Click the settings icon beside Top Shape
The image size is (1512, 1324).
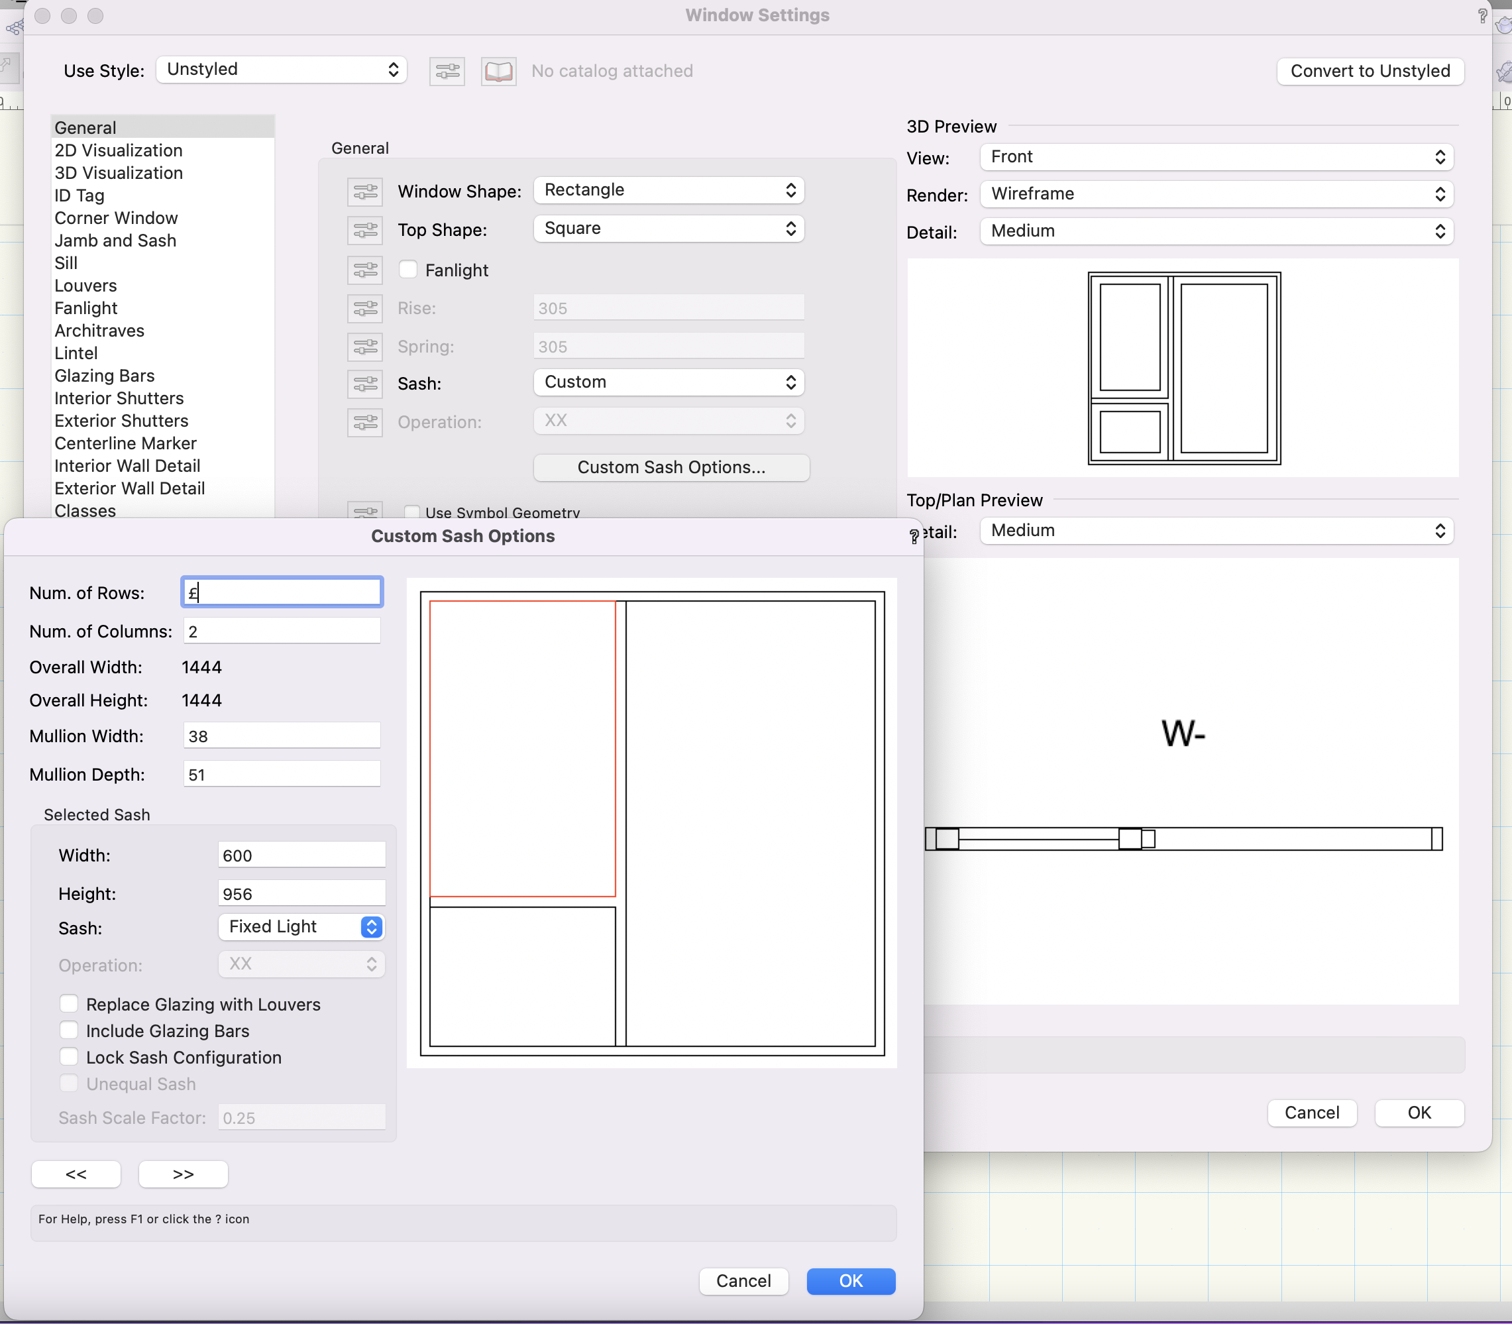(x=365, y=231)
